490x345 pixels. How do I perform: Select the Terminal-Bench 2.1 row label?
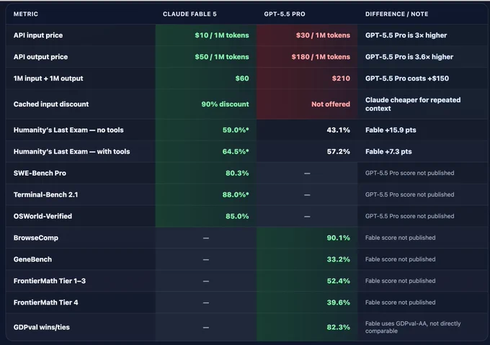45,194
